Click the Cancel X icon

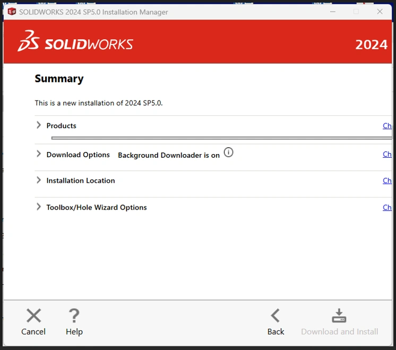tap(33, 316)
